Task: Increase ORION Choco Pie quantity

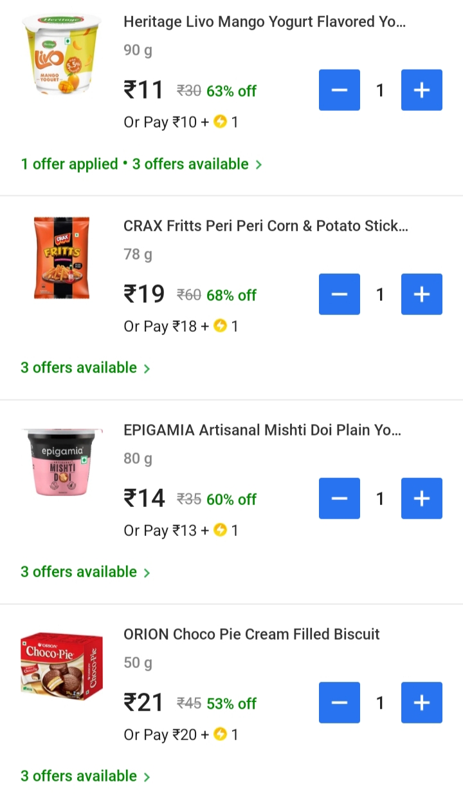Action: coord(421,703)
